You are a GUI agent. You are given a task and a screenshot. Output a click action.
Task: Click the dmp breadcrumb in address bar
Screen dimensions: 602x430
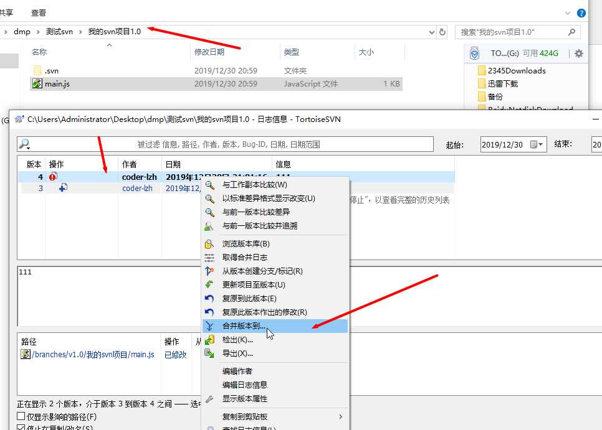[22, 32]
